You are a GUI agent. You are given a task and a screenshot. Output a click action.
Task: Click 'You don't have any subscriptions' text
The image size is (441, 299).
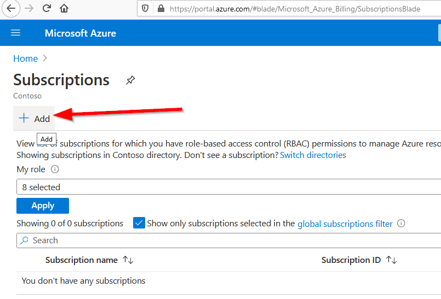pos(83,281)
